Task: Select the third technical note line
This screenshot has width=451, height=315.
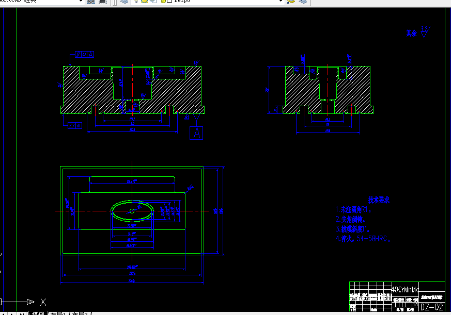Action: pos(352,229)
